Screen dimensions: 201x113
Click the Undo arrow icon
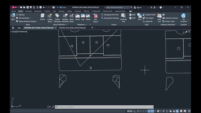point(44,7)
